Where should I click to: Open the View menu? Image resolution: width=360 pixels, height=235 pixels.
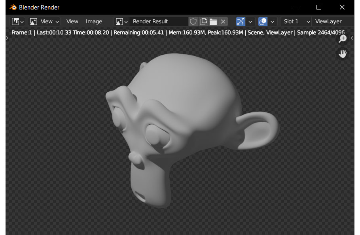tap(72, 21)
